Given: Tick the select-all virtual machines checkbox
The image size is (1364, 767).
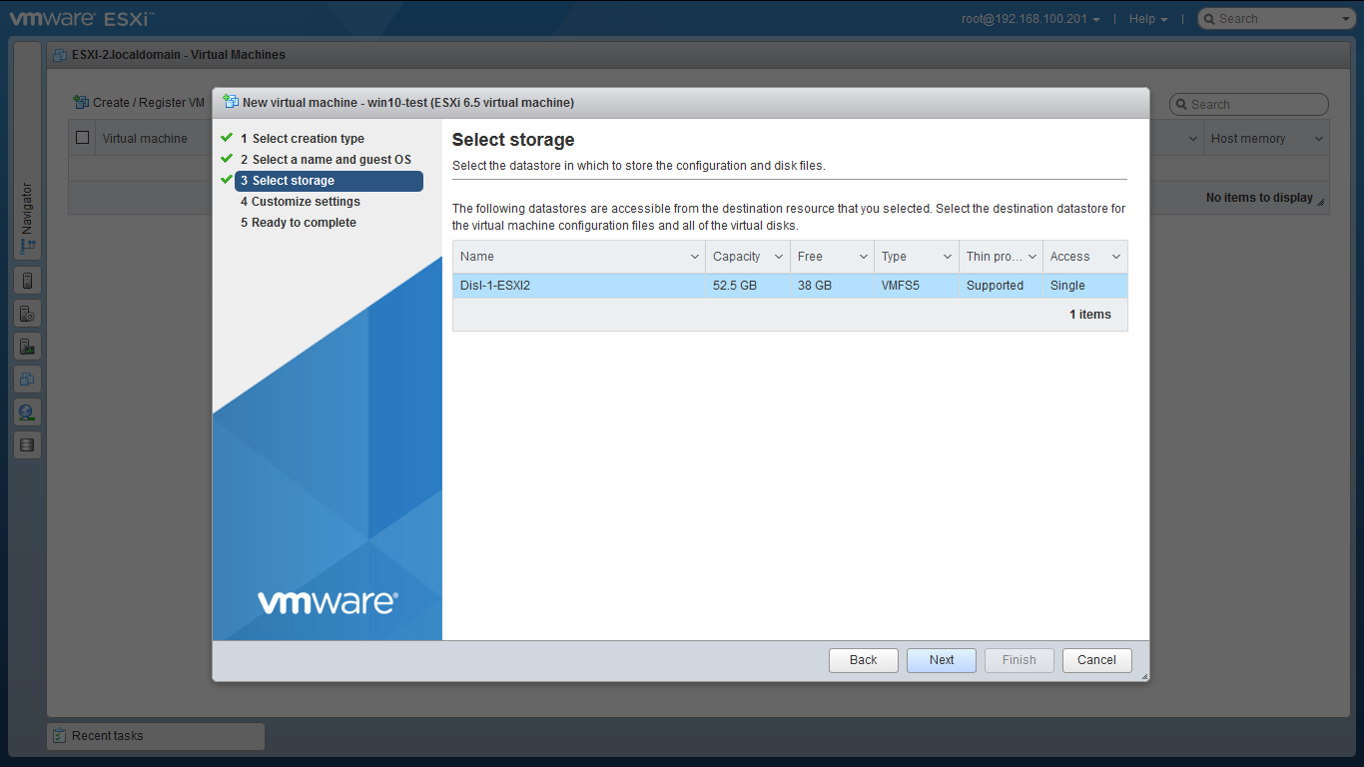Looking at the screenshot, I should pyautogui.click(x=83, y=138).
